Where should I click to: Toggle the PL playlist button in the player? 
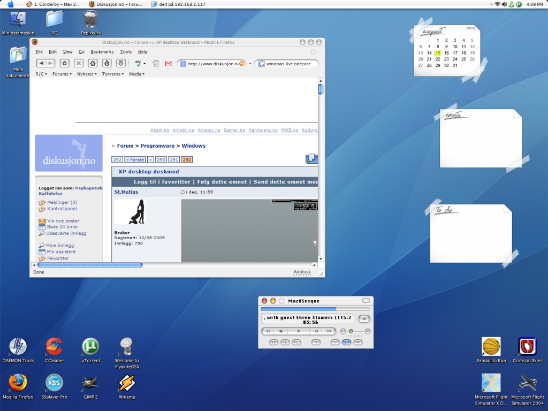pyautogui.click(x=296, y=342)
